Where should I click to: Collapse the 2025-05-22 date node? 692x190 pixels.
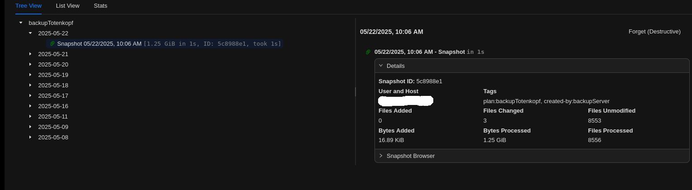point(30,33)
